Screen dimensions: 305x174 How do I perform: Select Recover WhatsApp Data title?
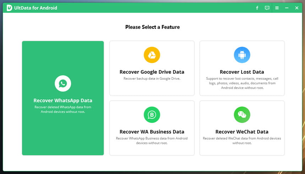[x=63, y=100]
